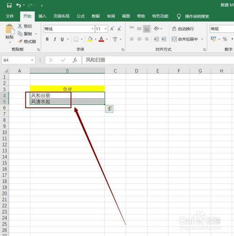The image size is (234, 236).
Task: Open the 文件 File tab
Action: 10,16
